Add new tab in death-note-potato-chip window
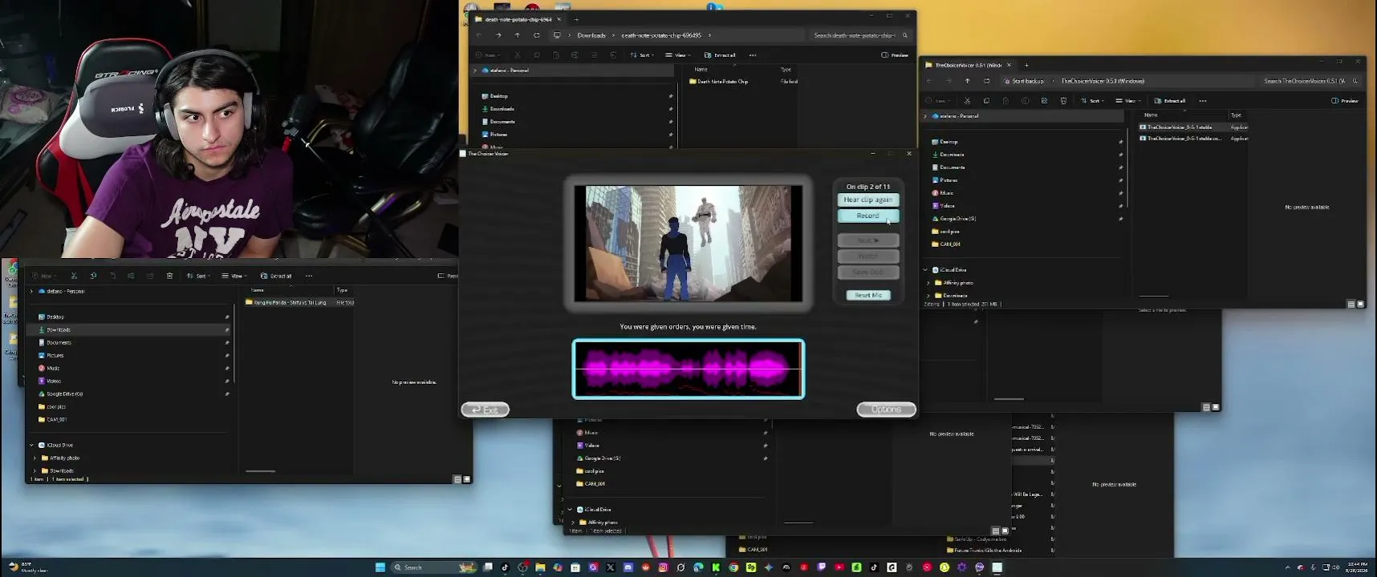The height and width of the screenshot is (577, 1377). point(576,19)
